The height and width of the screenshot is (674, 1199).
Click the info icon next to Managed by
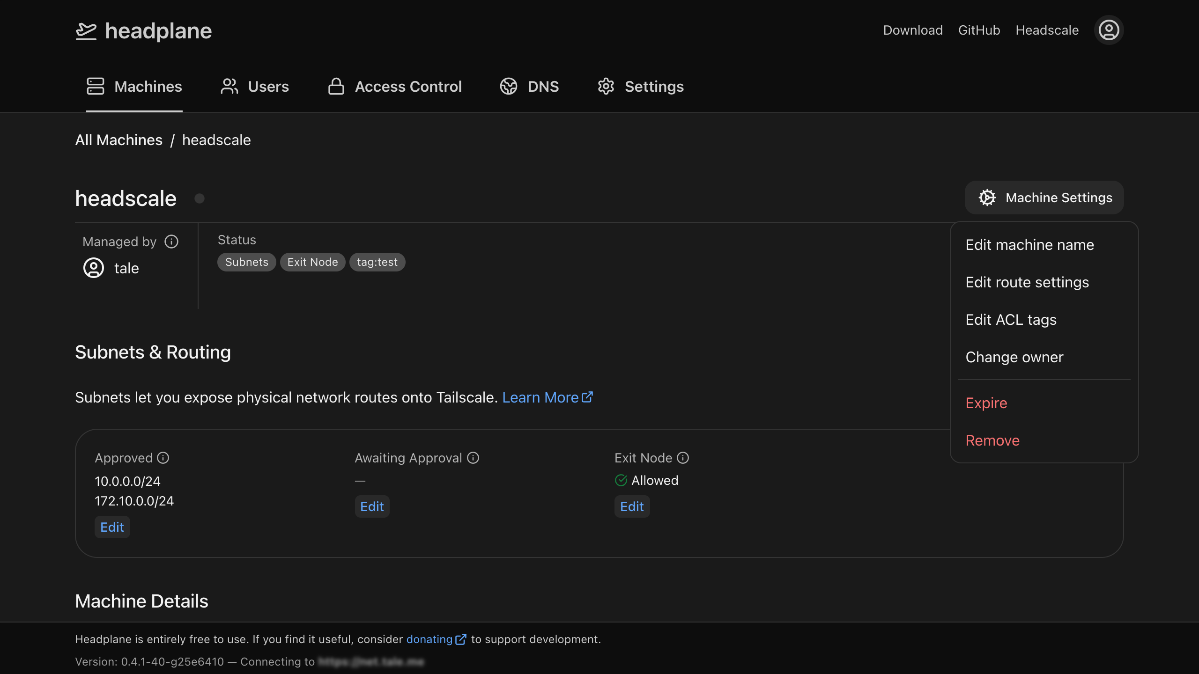(x=171, y=242)
